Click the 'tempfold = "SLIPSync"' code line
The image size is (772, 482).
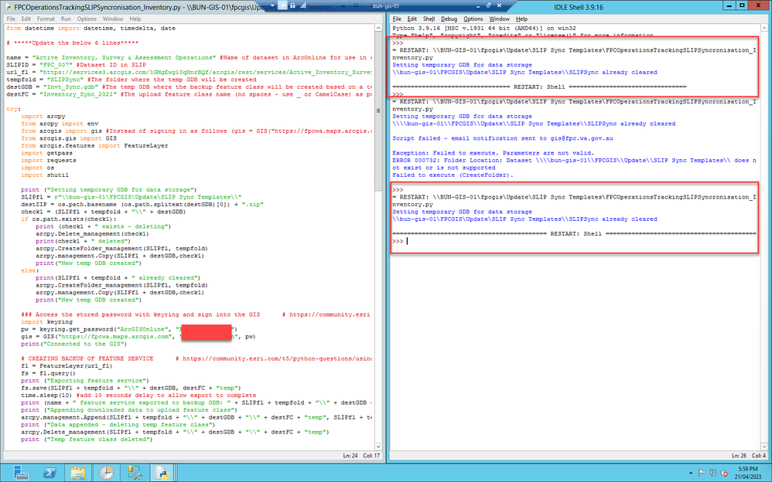132,80
